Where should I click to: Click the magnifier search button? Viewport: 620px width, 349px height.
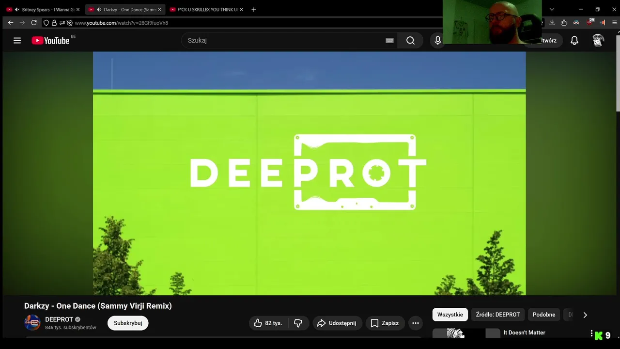[410, 41]
